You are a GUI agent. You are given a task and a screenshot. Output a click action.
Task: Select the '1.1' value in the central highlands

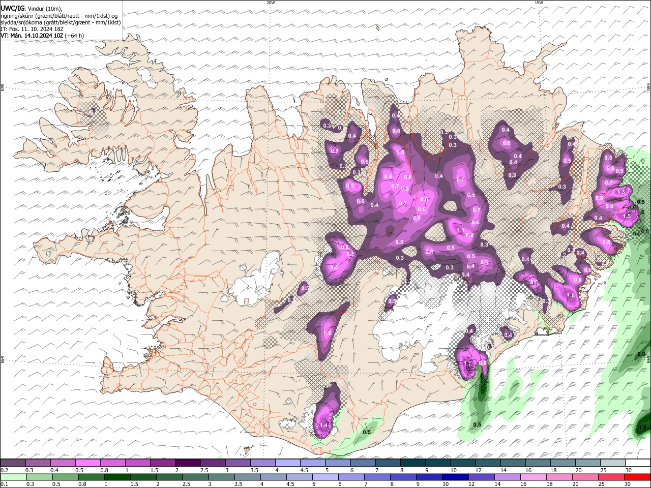click(x=461, y=230)
